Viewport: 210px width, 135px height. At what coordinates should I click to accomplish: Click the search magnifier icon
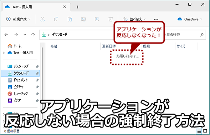click(202, 35)
